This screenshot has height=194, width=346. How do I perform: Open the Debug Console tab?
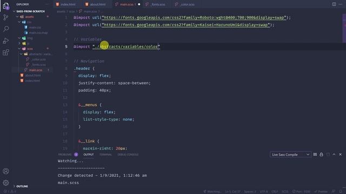(x=128, y=155)
